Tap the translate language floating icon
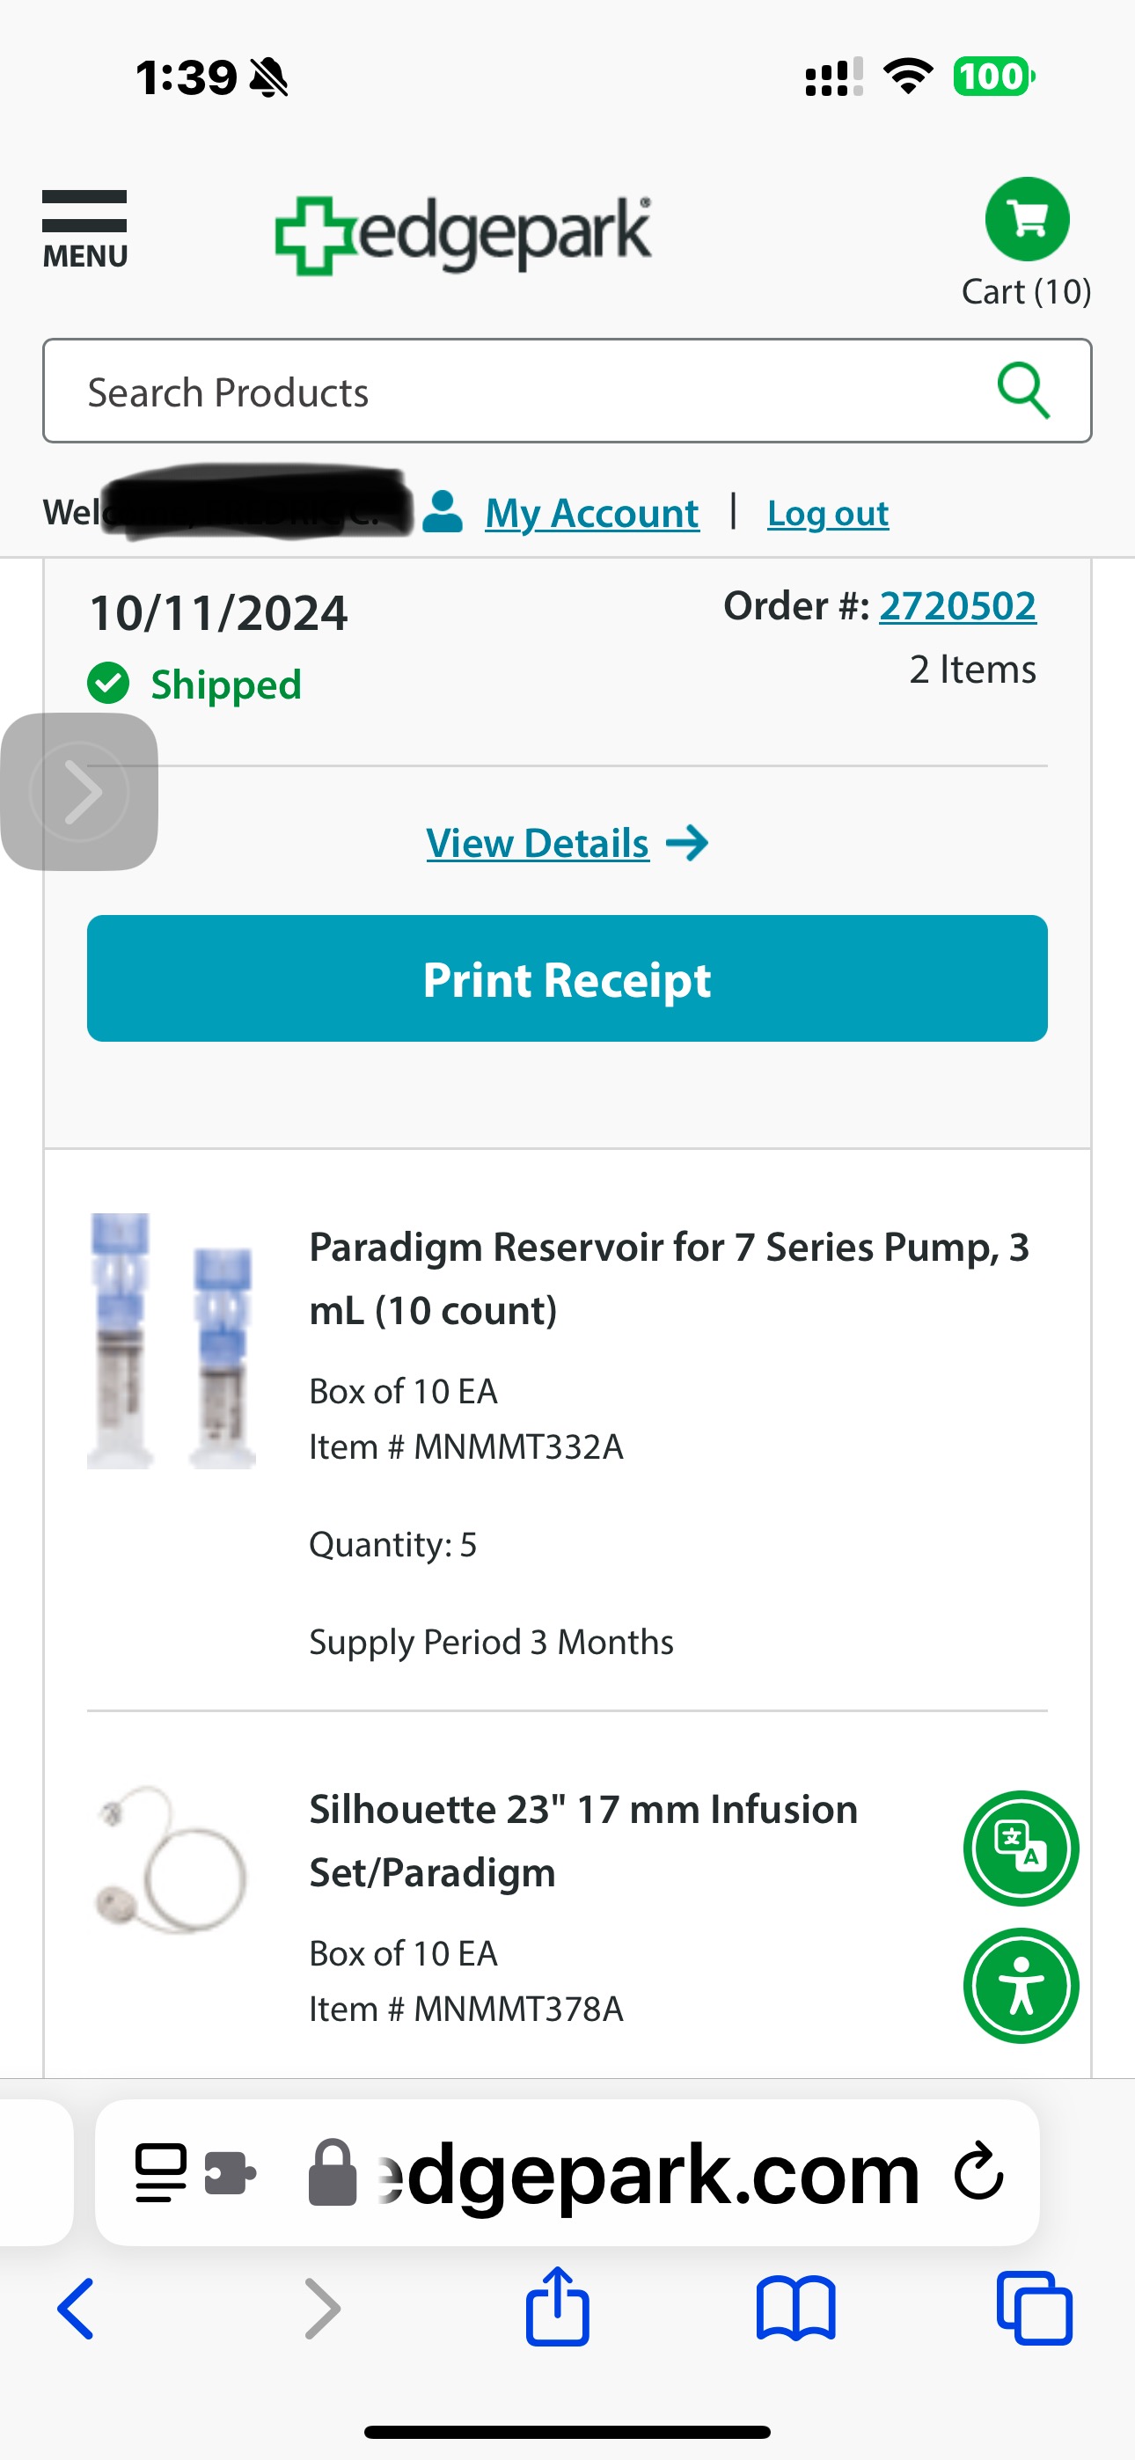1135x2460 pixels. [1021, 1848]
